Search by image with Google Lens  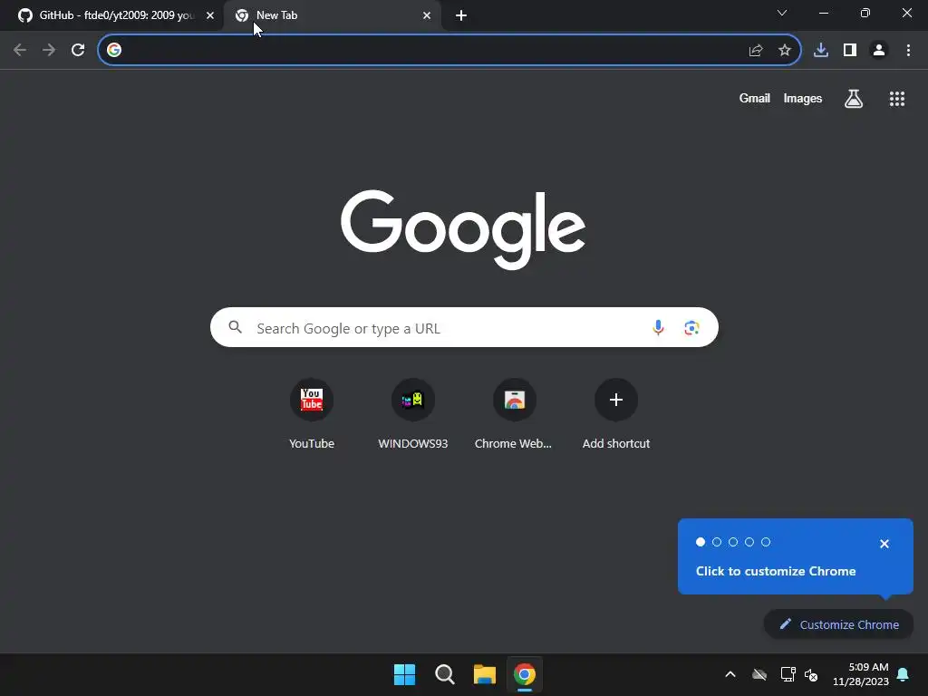691,327
